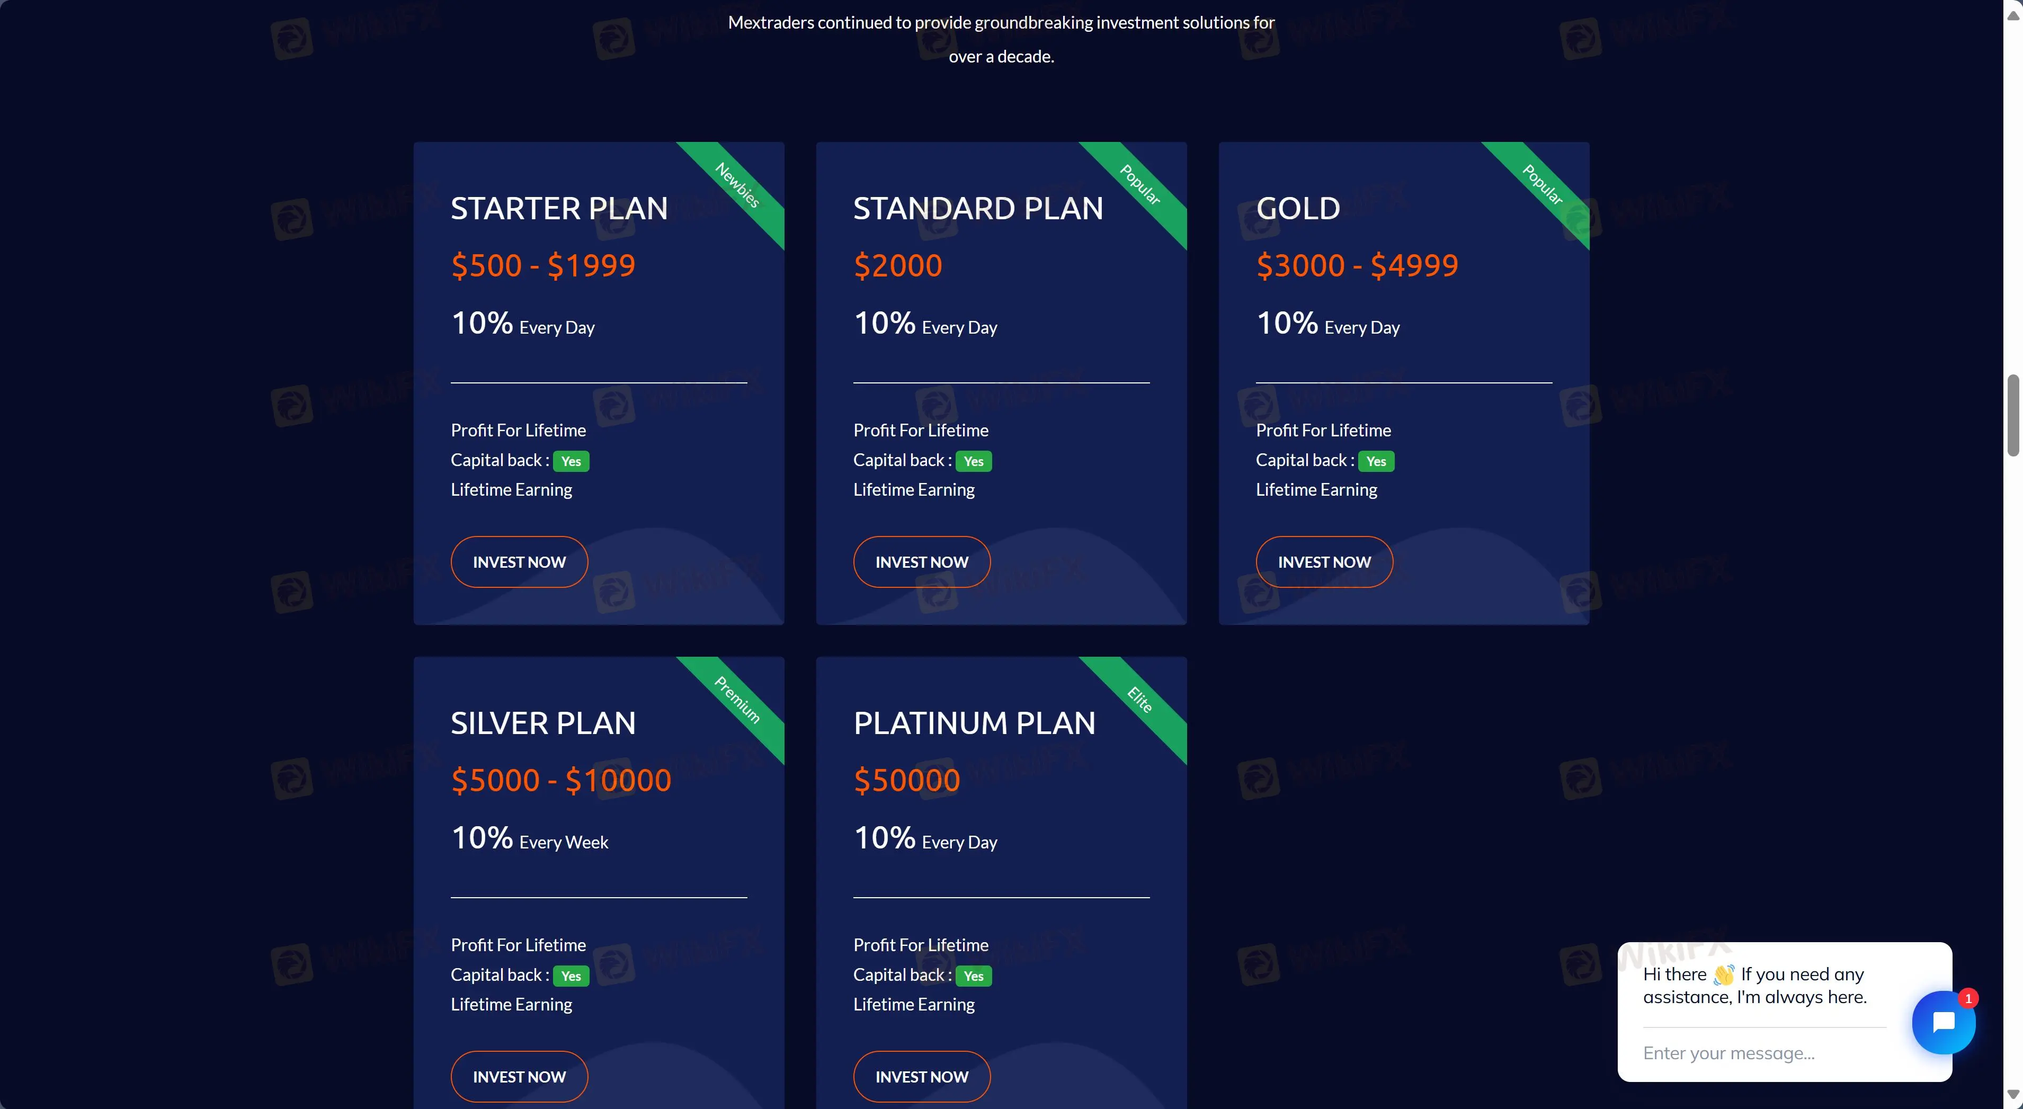
Task: Click the green Yes badge in Starter Plan
Action: pyautogui.click(x=571, y=461)
